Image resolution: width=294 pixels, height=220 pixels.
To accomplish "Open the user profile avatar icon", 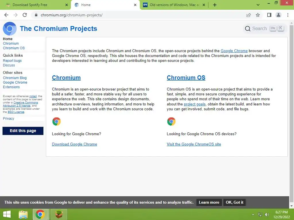I will [278, 15].
